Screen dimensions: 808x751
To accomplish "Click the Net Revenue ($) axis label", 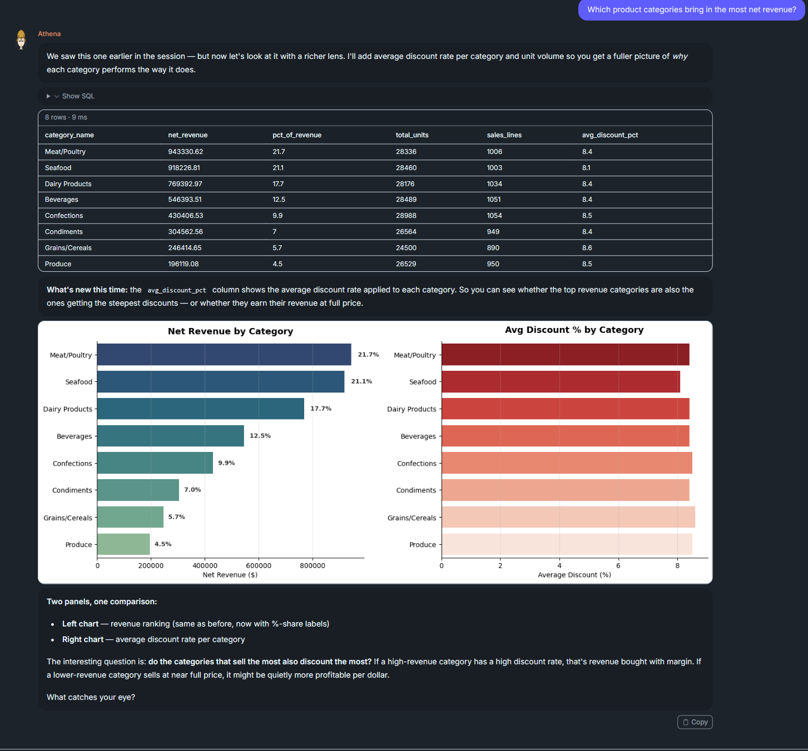I will click(x=230, y=575).
